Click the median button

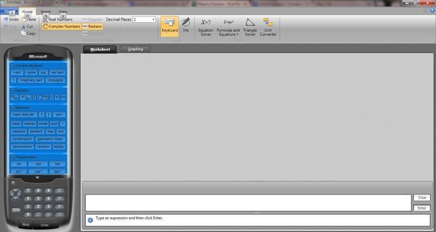(x=29, y=124)
